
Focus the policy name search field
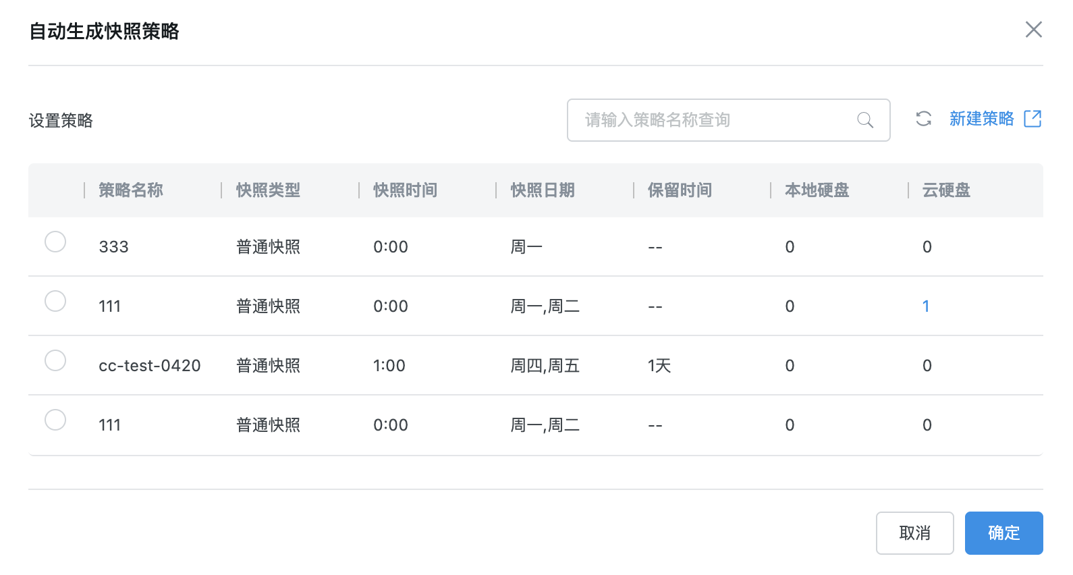(715, 120)
